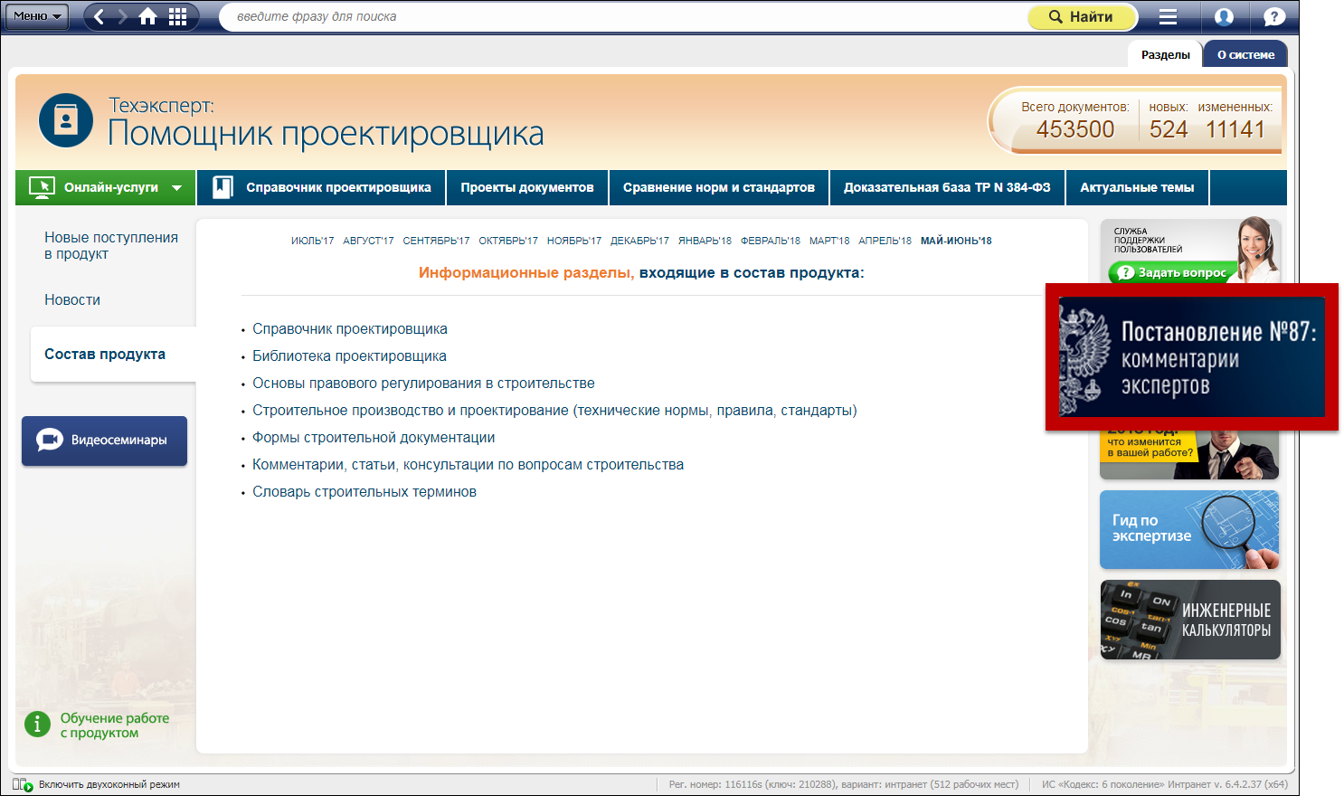The image size is (1344, 796).
Task: Select the ЯНВАРЬ'18 month link
Action: coord(705,241)
